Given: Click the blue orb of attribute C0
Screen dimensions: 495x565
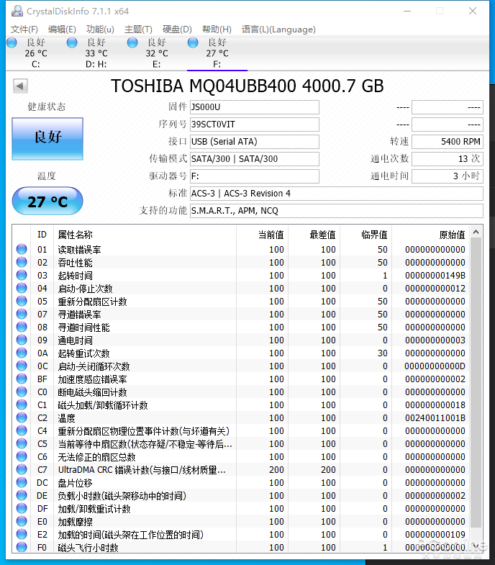Looking at the screenshot, I should click(x=22, y=392).
